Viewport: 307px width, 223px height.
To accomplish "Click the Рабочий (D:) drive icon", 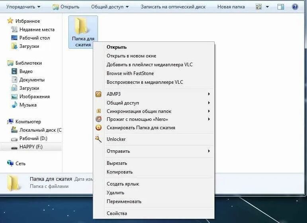I will (14, 139).
